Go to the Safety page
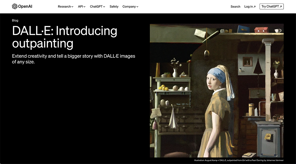Viewport: 296px width, 164px height. click(x=114, y=7)
